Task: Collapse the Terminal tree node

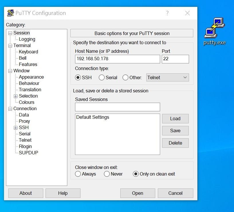Action: [10, 46]
